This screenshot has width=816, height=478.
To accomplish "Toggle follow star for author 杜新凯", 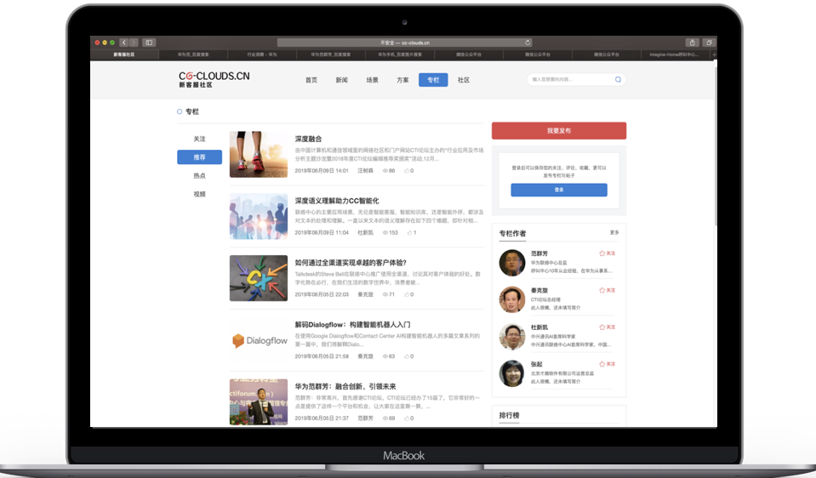I will point(608,327).
